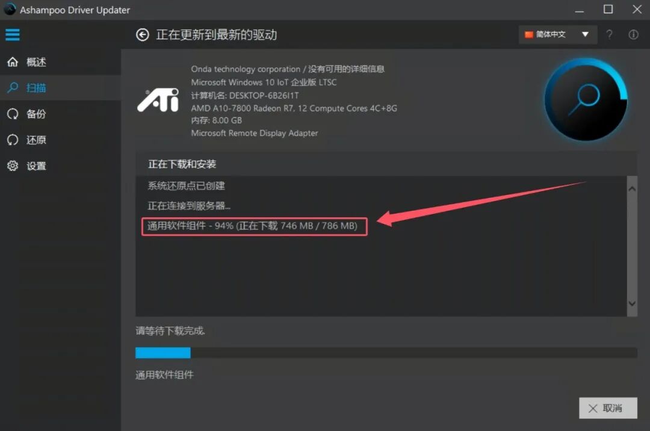Screen dimensions: 650x431
Task: Click the 正在下载和安装 section header
Action: point(182,164)
